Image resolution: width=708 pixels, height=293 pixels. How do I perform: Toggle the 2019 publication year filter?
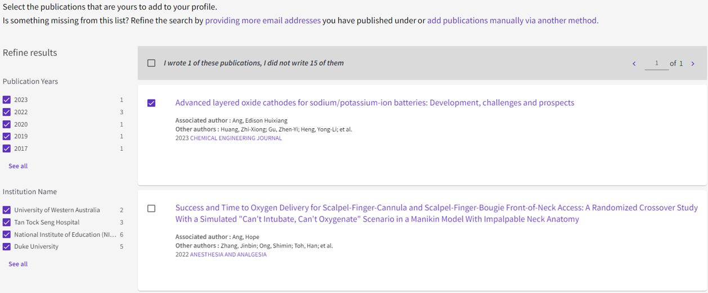tap(7, 136)
